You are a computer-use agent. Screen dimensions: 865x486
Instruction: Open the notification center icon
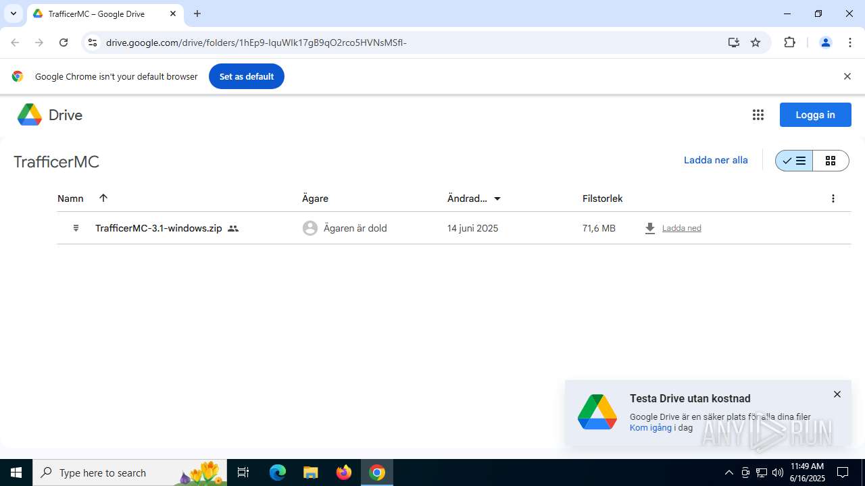click(x=843, y=473)
